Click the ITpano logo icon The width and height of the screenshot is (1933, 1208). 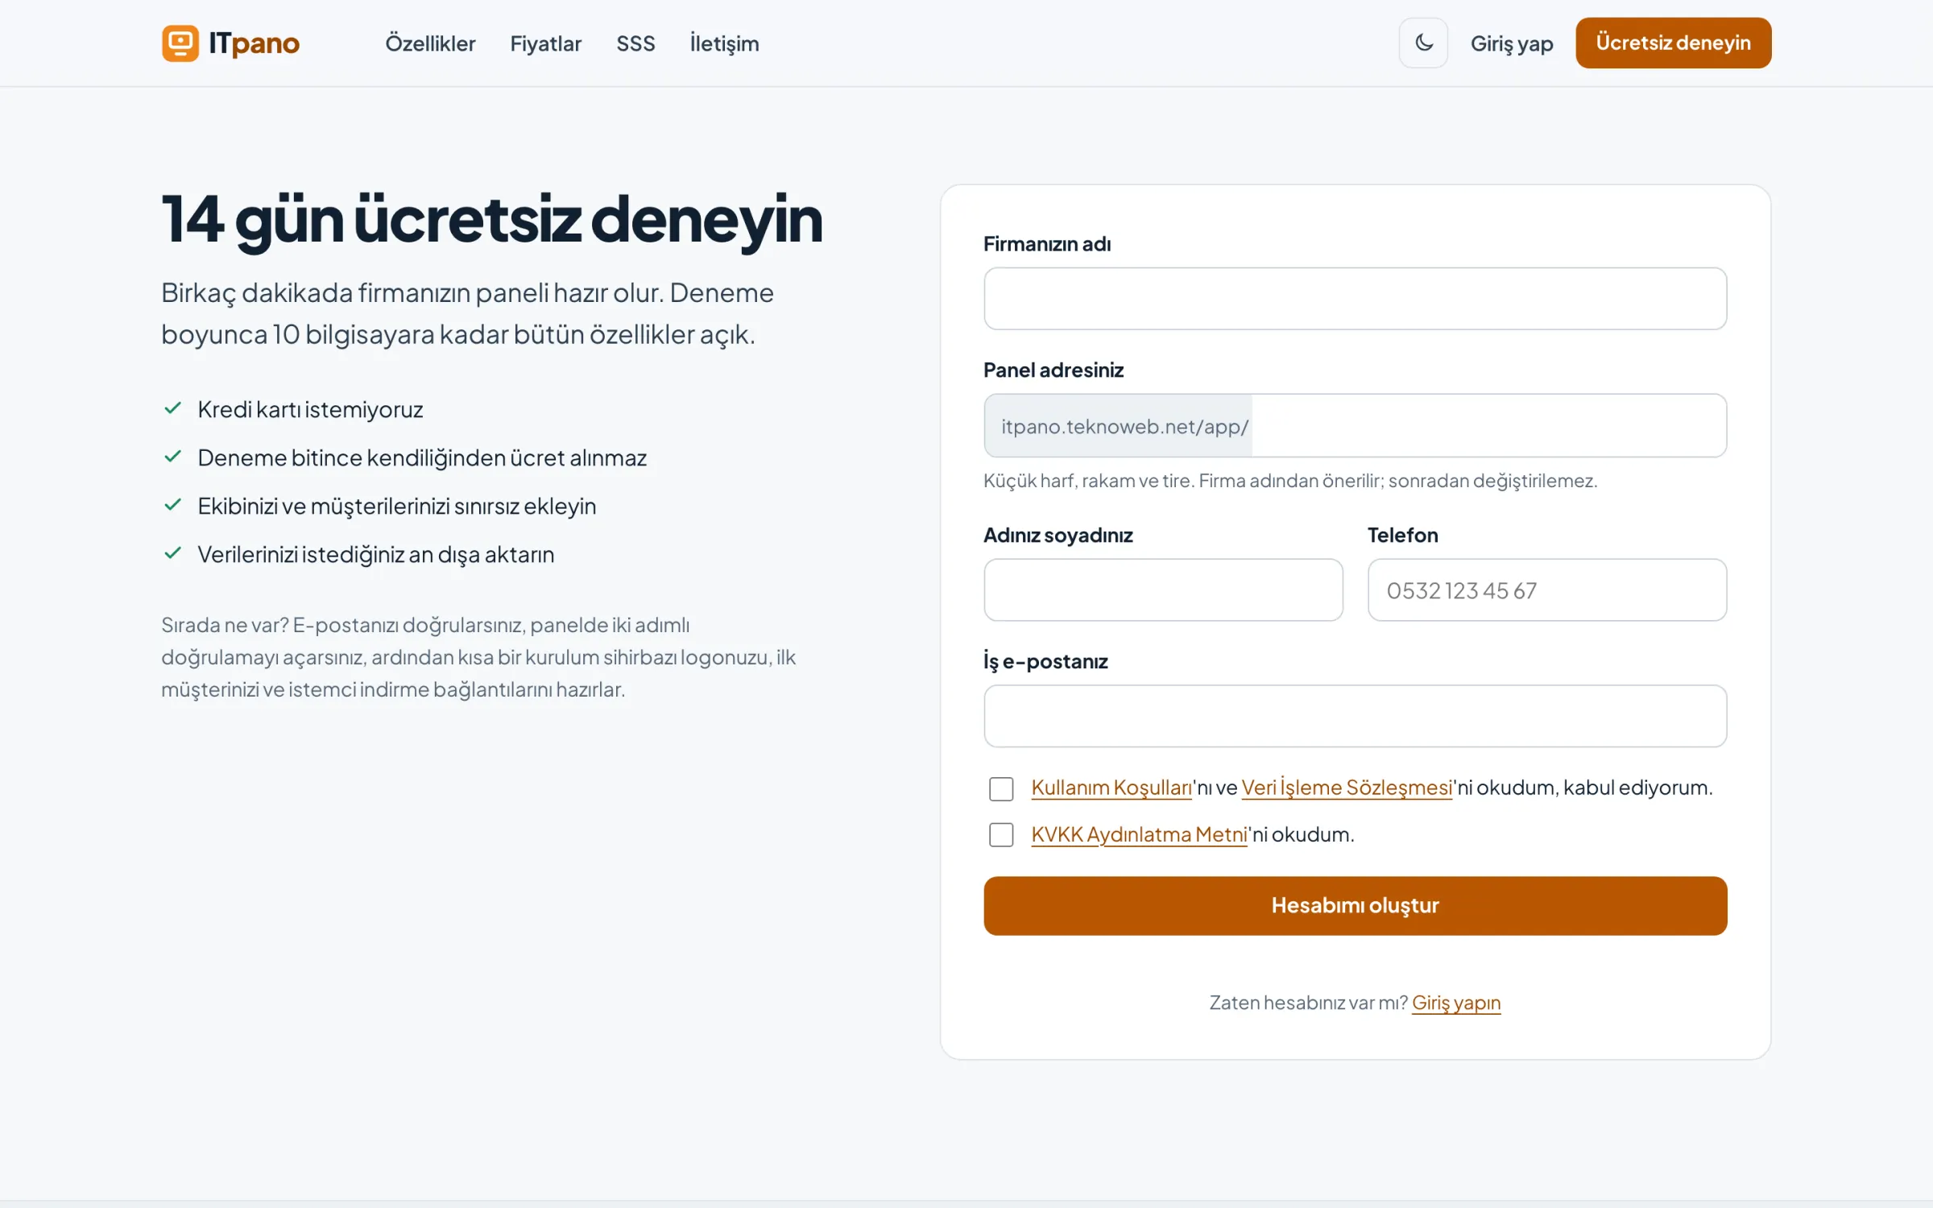(x=180, y=43)
